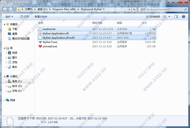Image resolution: width=190 pixels, height=128 pixels.
Task: Toggle the preview pane button
Action: coord(176,16)
